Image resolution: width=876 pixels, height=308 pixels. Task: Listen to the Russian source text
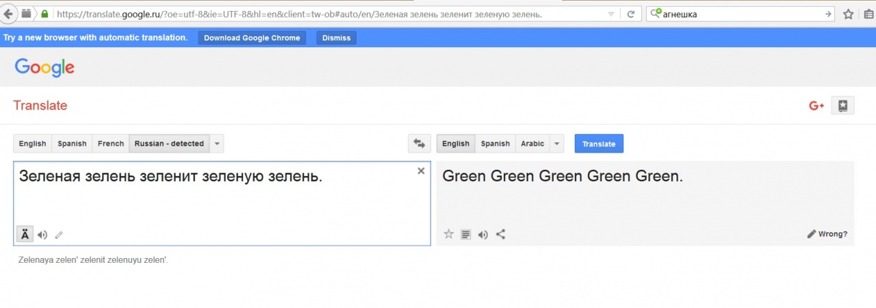42,235
